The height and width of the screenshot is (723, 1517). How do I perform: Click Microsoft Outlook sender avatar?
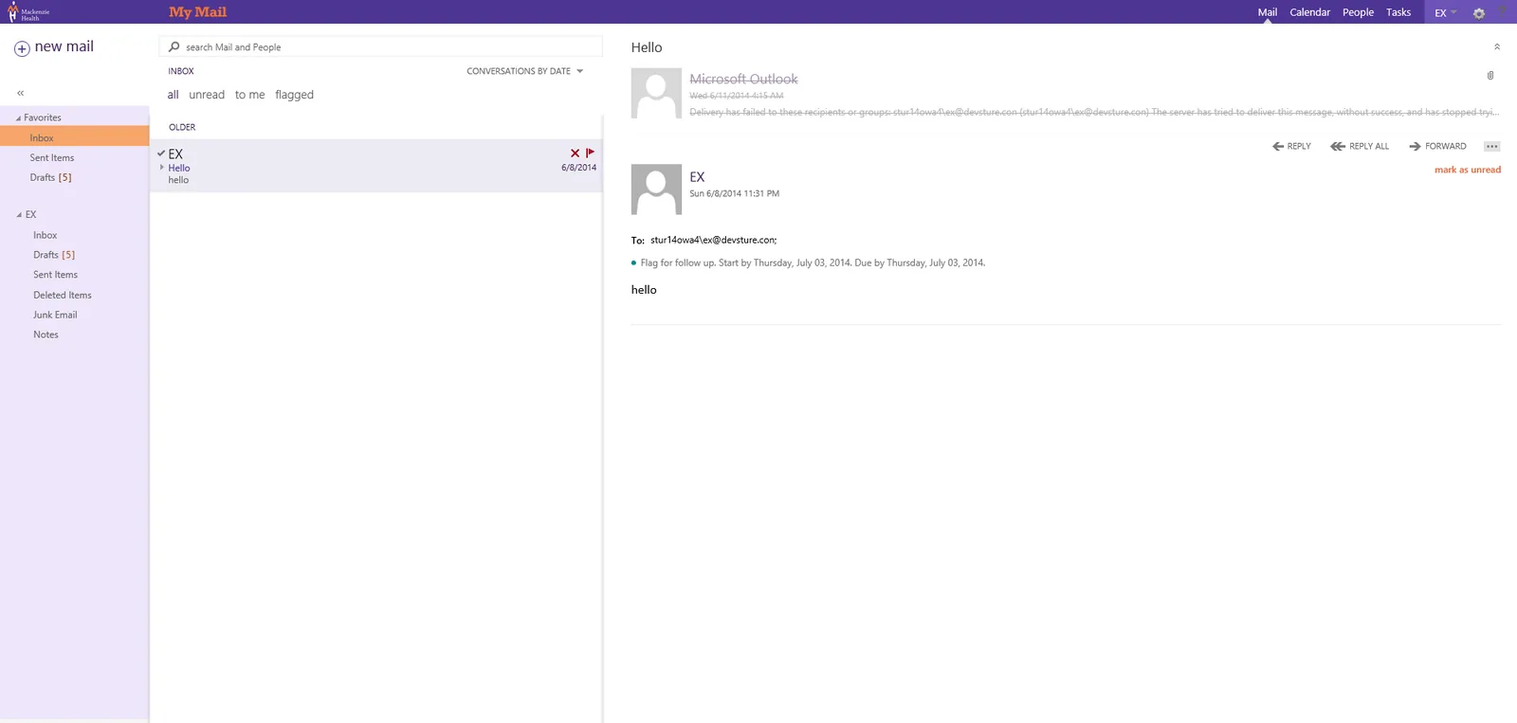click(656, 93)
